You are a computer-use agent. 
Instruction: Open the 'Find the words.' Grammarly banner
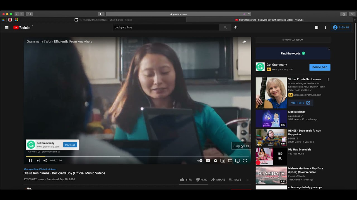293,53
